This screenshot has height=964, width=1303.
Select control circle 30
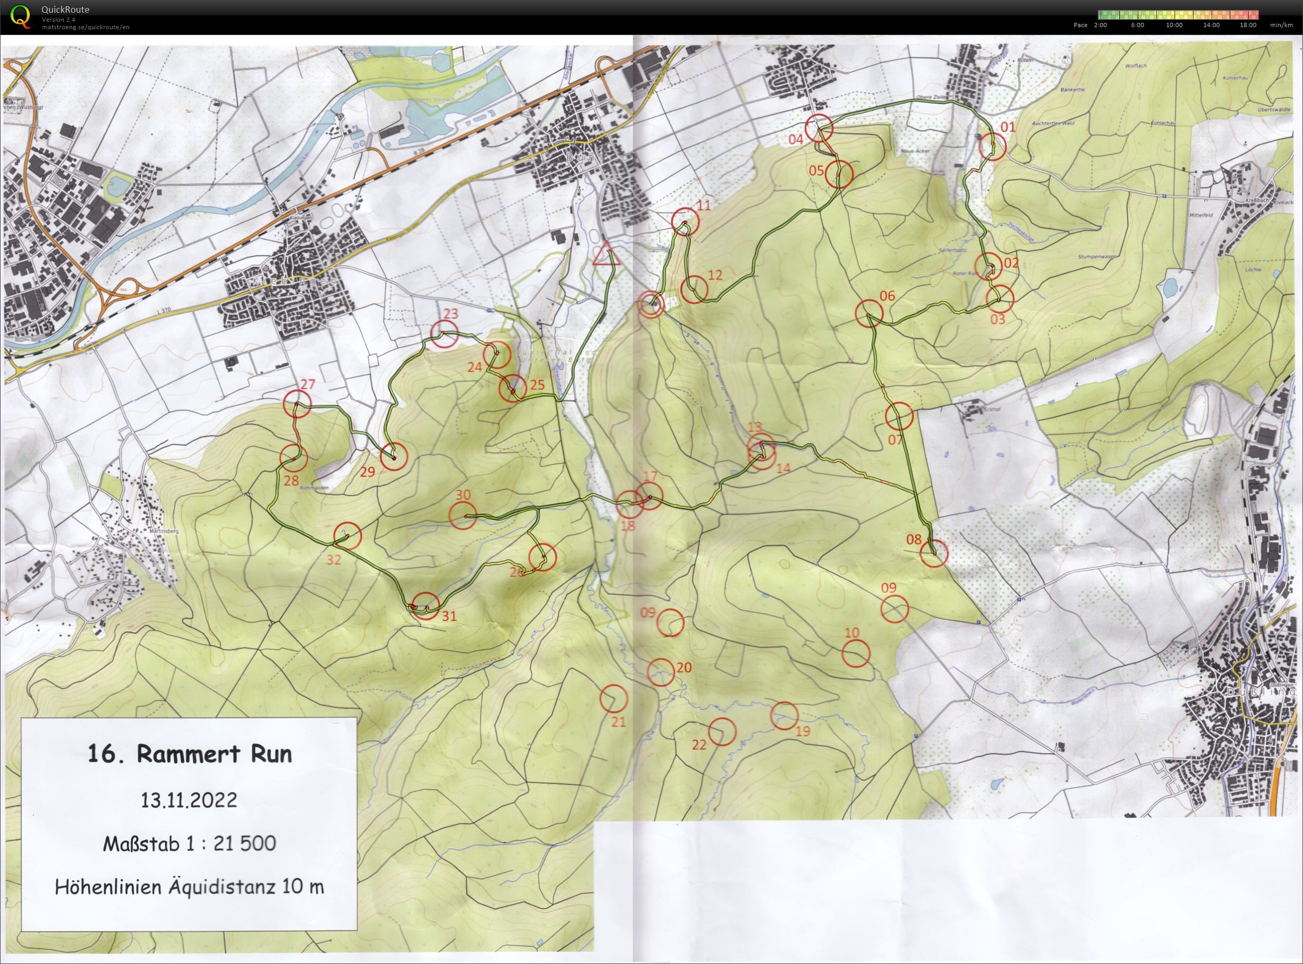click(463, 515)
